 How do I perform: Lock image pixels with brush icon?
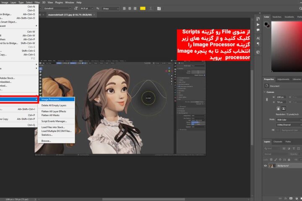click(x=276, y=160)
